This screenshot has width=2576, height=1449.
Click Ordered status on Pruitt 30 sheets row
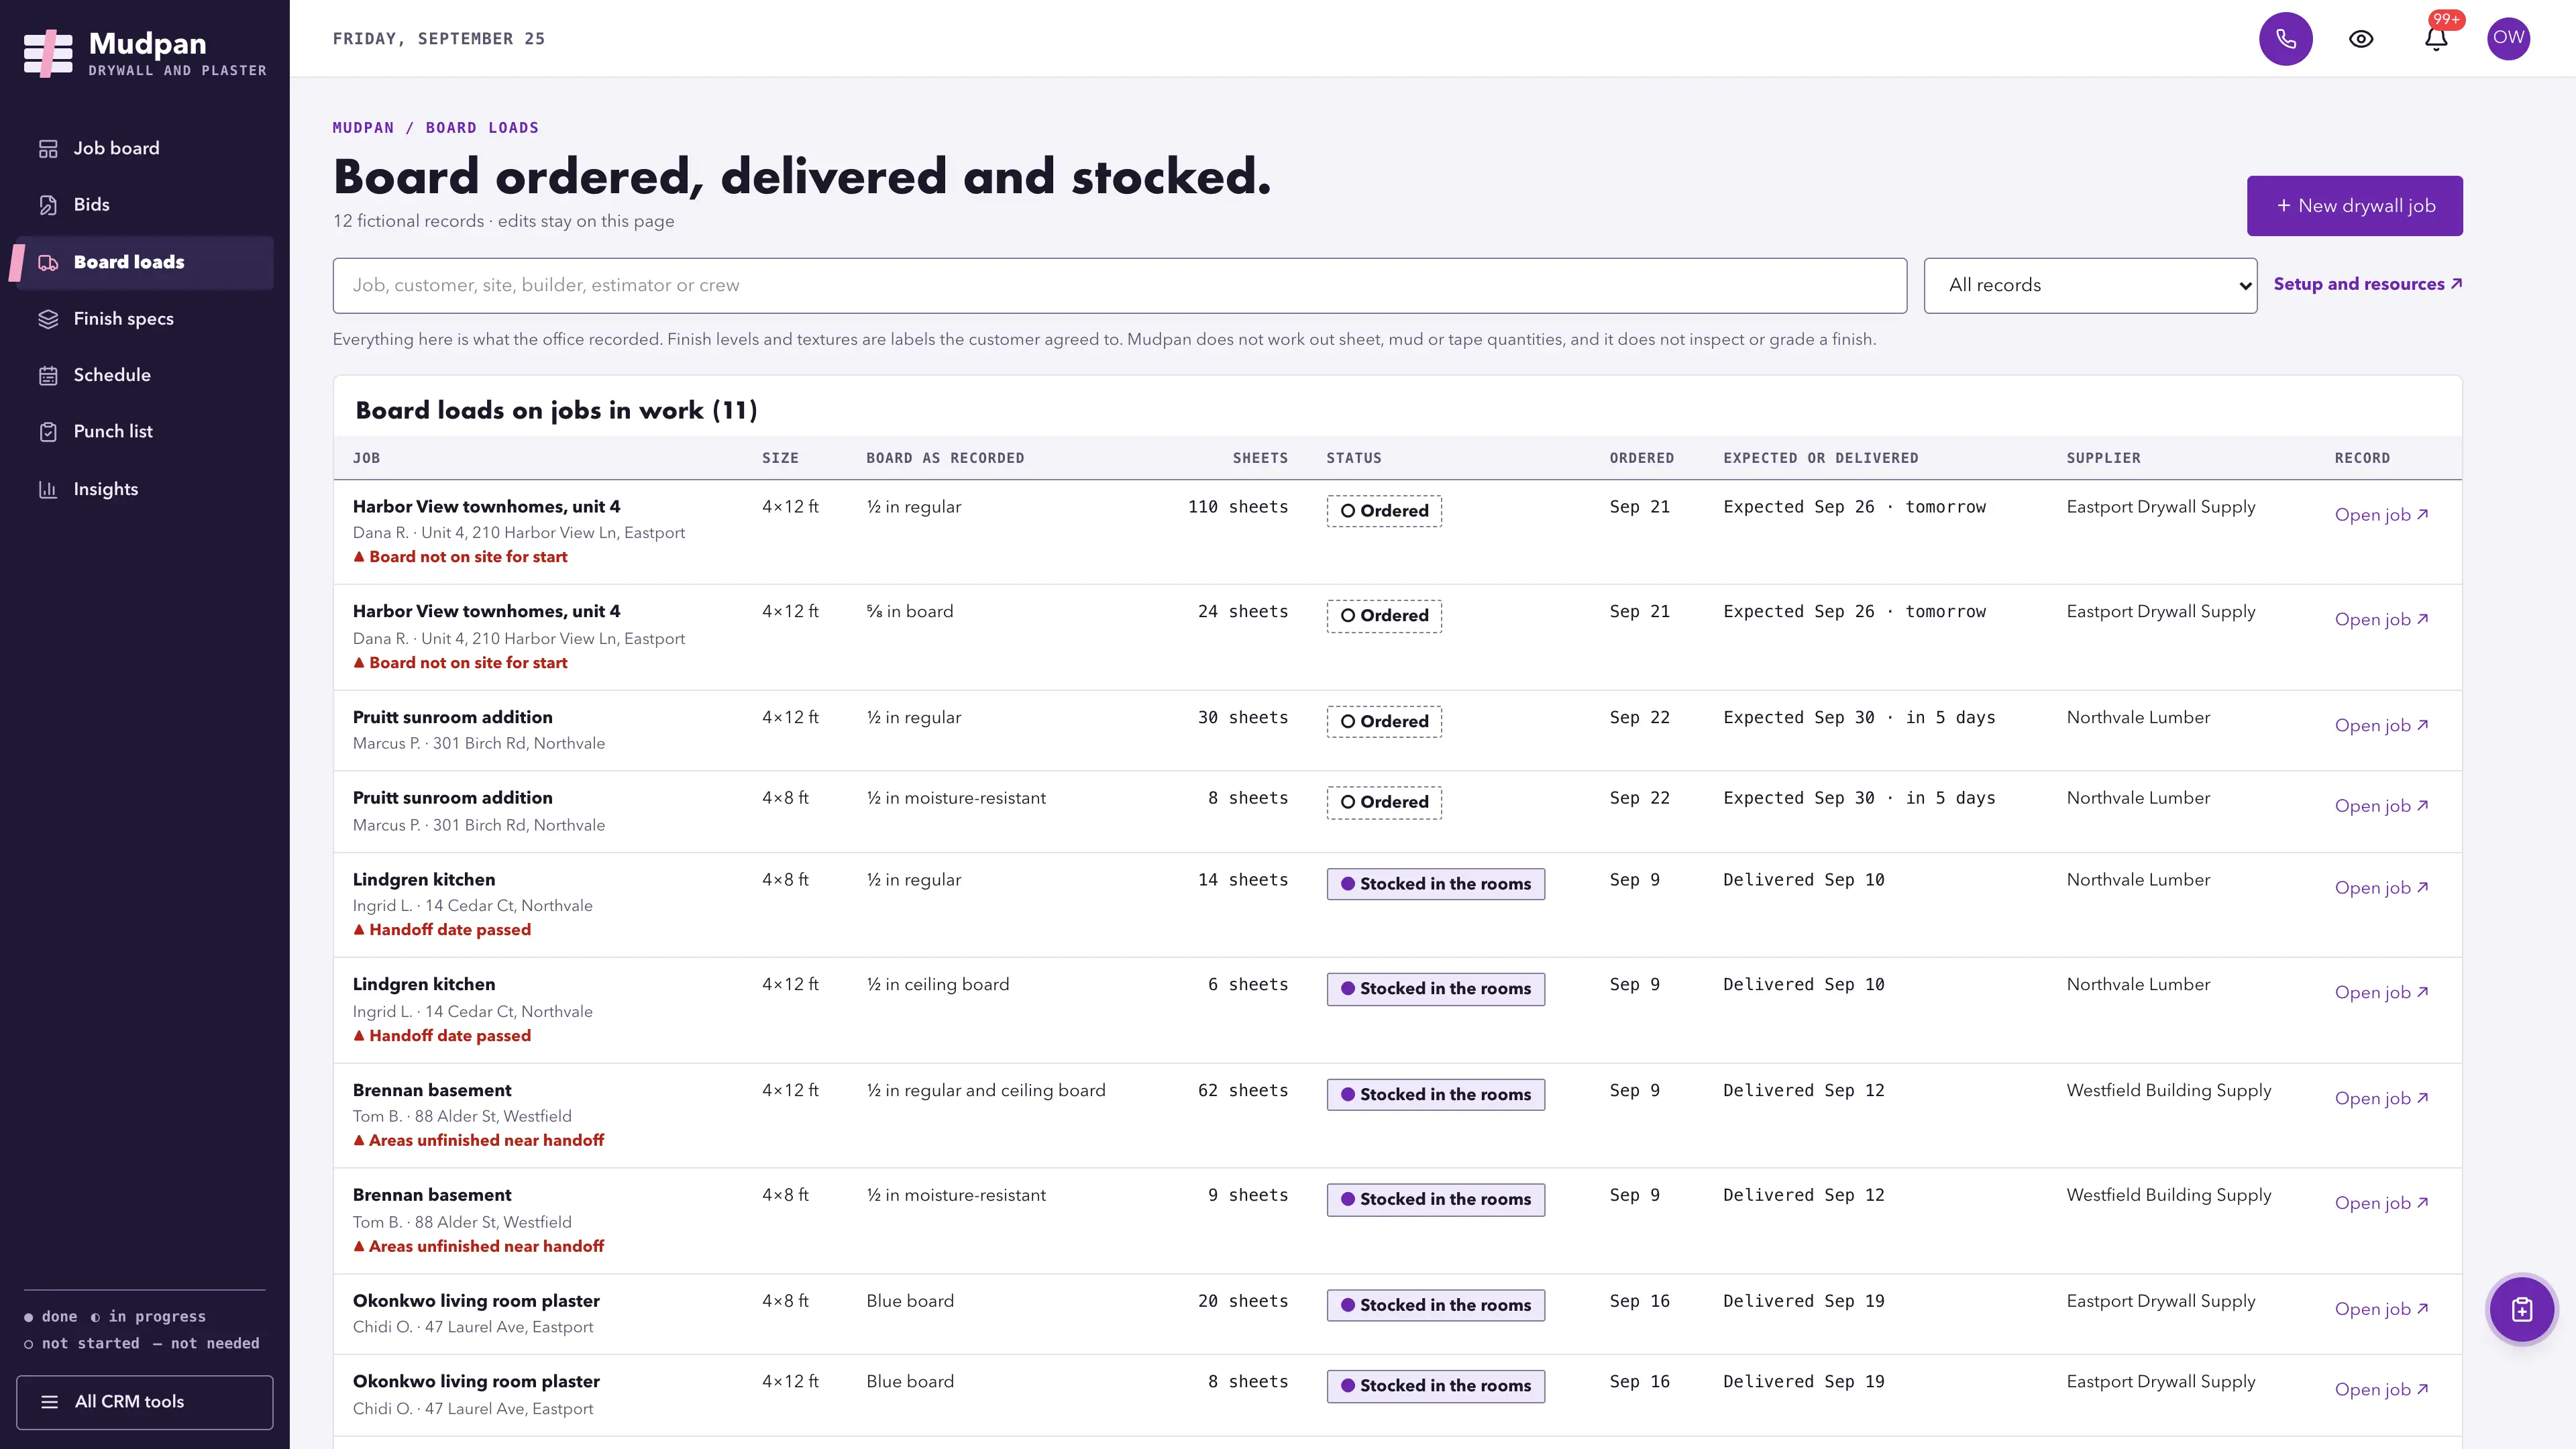coord(1383,722)
